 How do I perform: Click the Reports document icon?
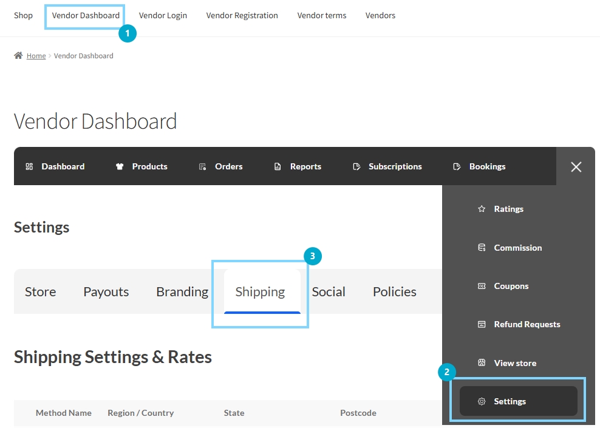coord(278,166)
